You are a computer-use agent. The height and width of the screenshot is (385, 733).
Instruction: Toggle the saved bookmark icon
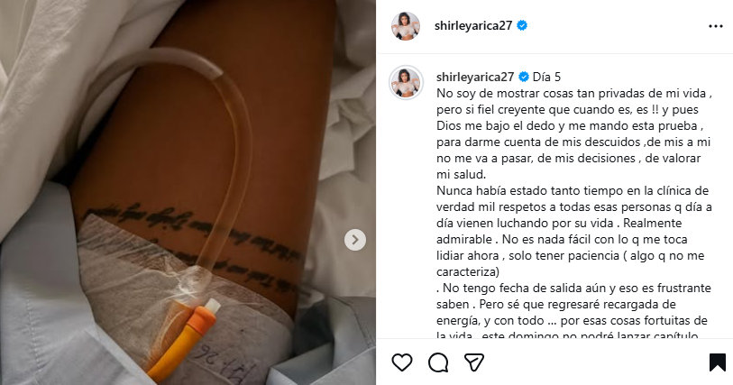click(717, 362)
